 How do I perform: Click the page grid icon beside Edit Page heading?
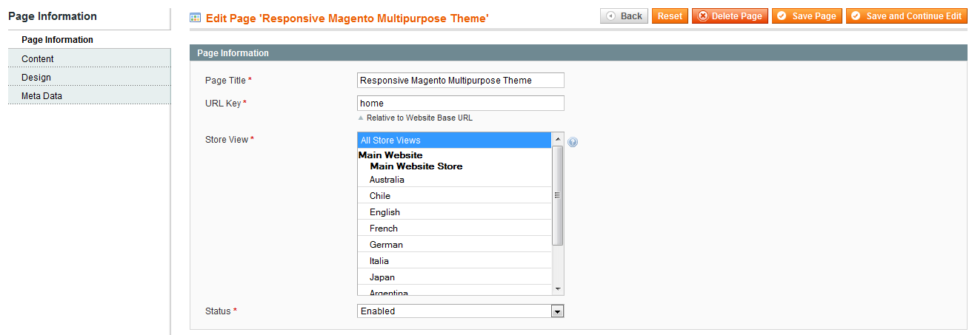[196, 17]
